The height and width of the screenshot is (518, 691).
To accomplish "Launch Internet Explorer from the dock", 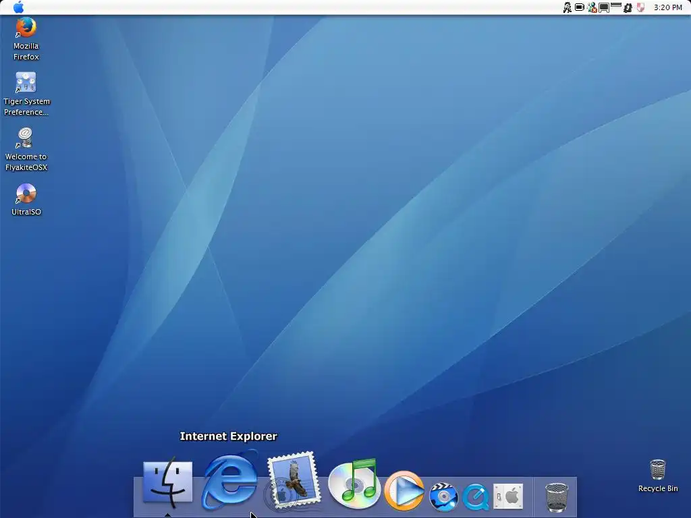I will 229,480.
